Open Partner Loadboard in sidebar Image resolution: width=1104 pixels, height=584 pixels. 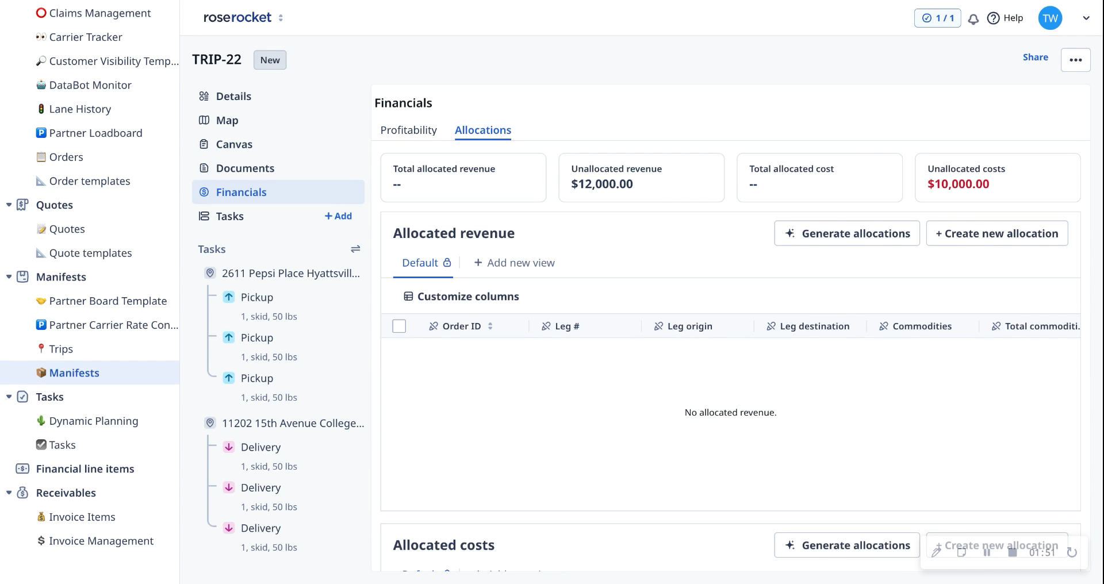click(95, 133)
